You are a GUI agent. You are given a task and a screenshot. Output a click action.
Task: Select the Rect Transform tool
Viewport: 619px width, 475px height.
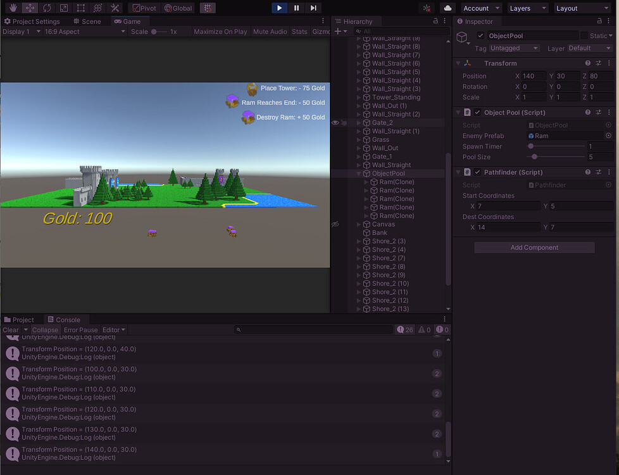81,8
